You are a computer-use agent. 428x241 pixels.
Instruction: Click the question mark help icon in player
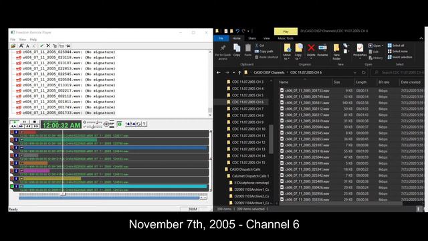pos(144,124)
